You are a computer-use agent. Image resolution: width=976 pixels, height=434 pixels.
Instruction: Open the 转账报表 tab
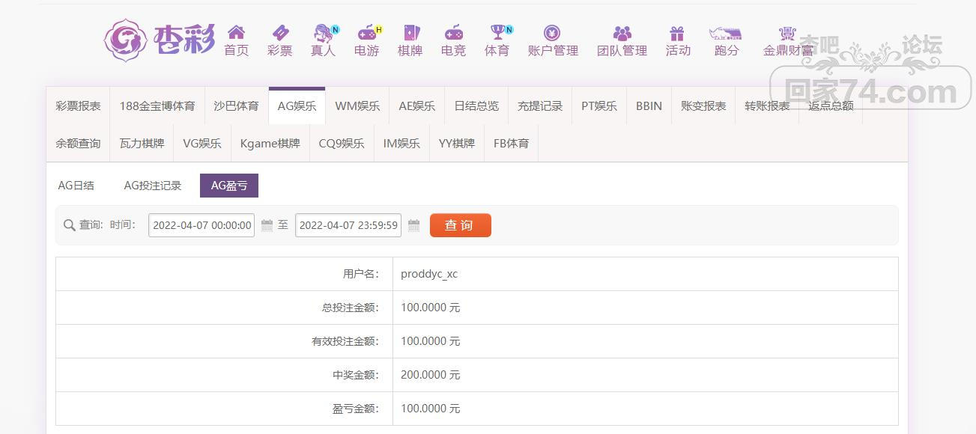point(767,106)
